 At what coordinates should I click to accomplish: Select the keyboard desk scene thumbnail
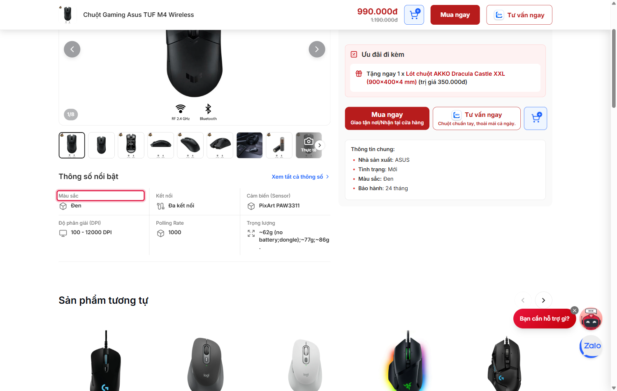tap(250, 145)
